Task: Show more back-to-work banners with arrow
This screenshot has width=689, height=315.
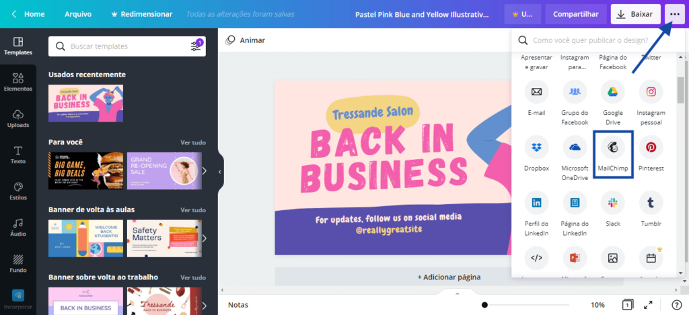Action: [x=205, y=306]
